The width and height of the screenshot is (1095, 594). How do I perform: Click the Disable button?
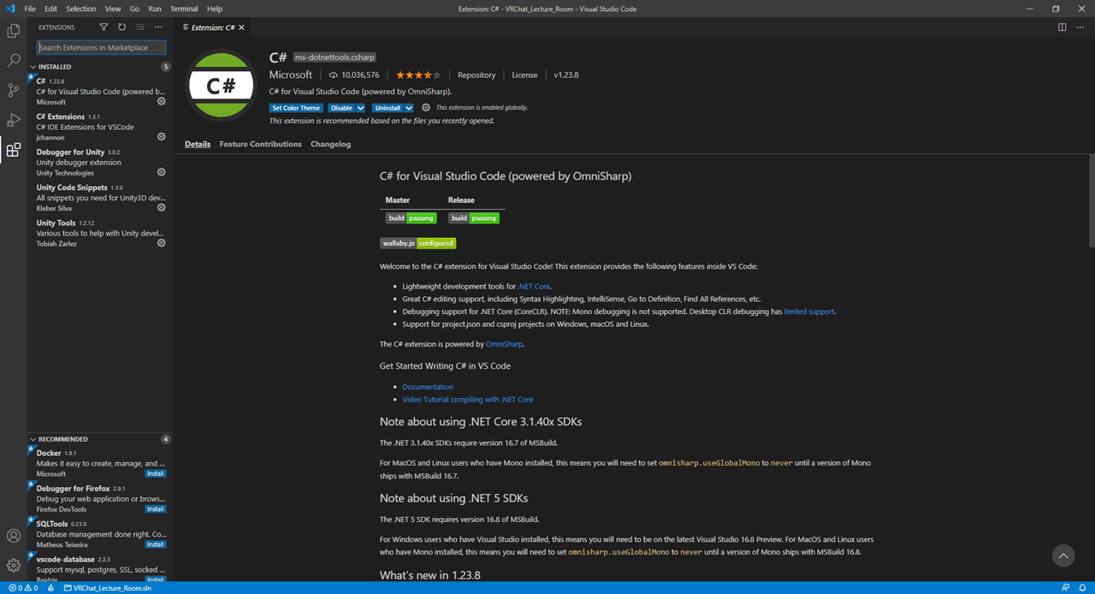[341, 108]
